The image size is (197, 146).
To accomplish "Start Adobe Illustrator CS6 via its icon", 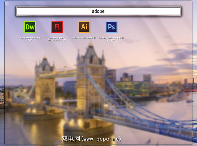I will coord(84,27).
